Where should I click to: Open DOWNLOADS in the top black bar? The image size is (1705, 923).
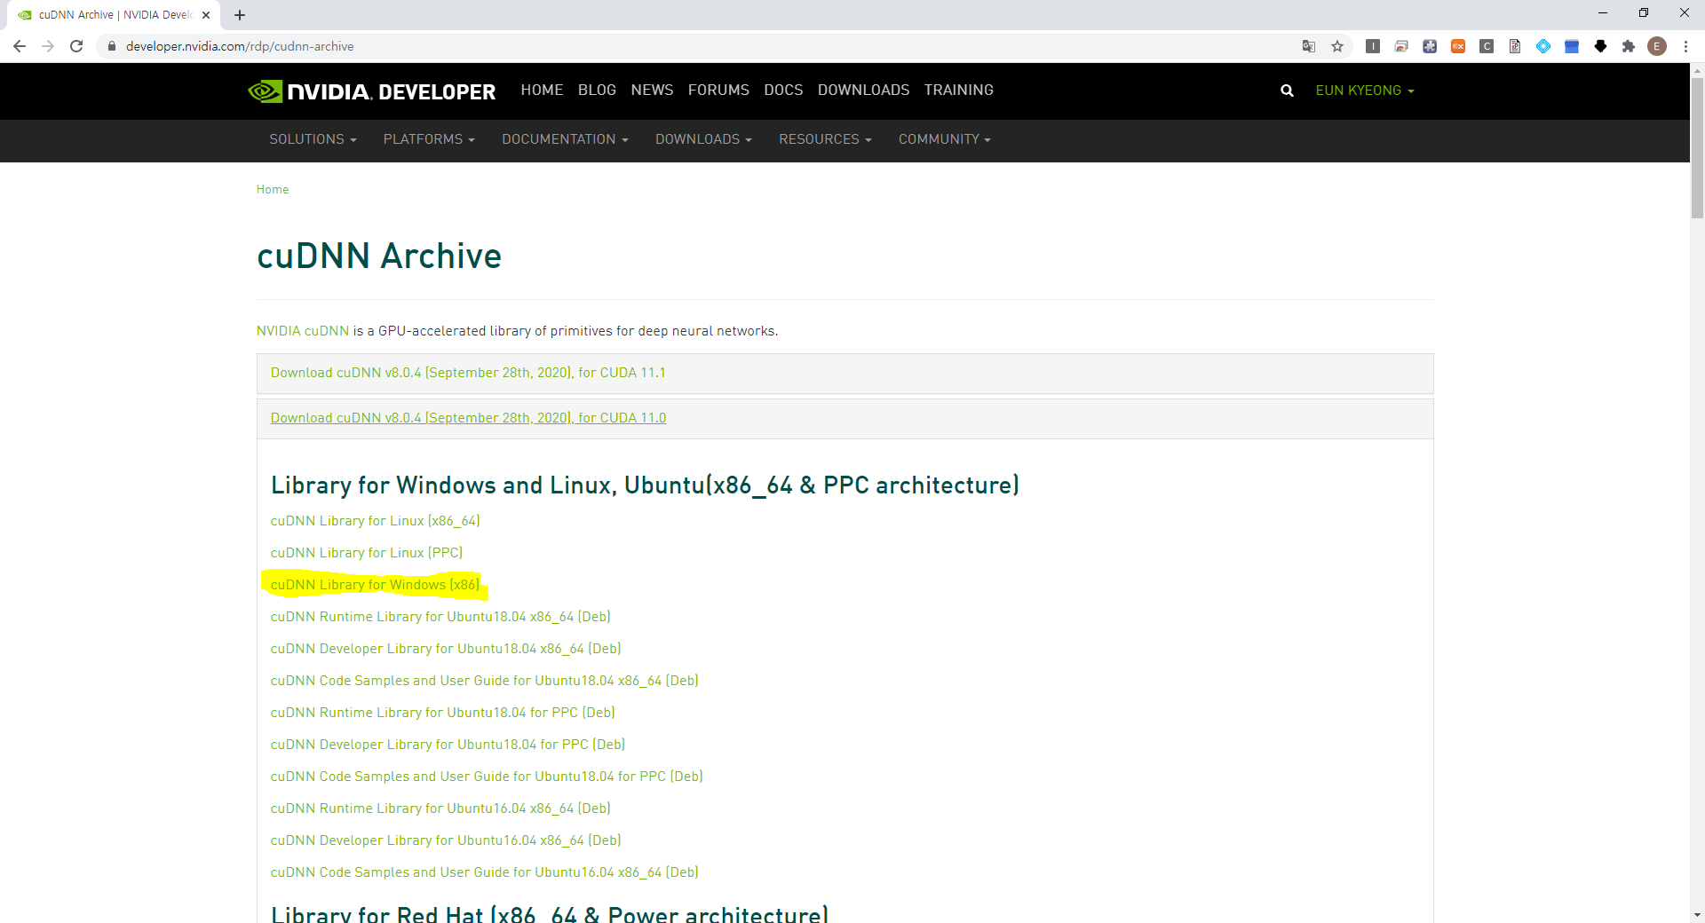pyautogui.click(x=863, y=91)
